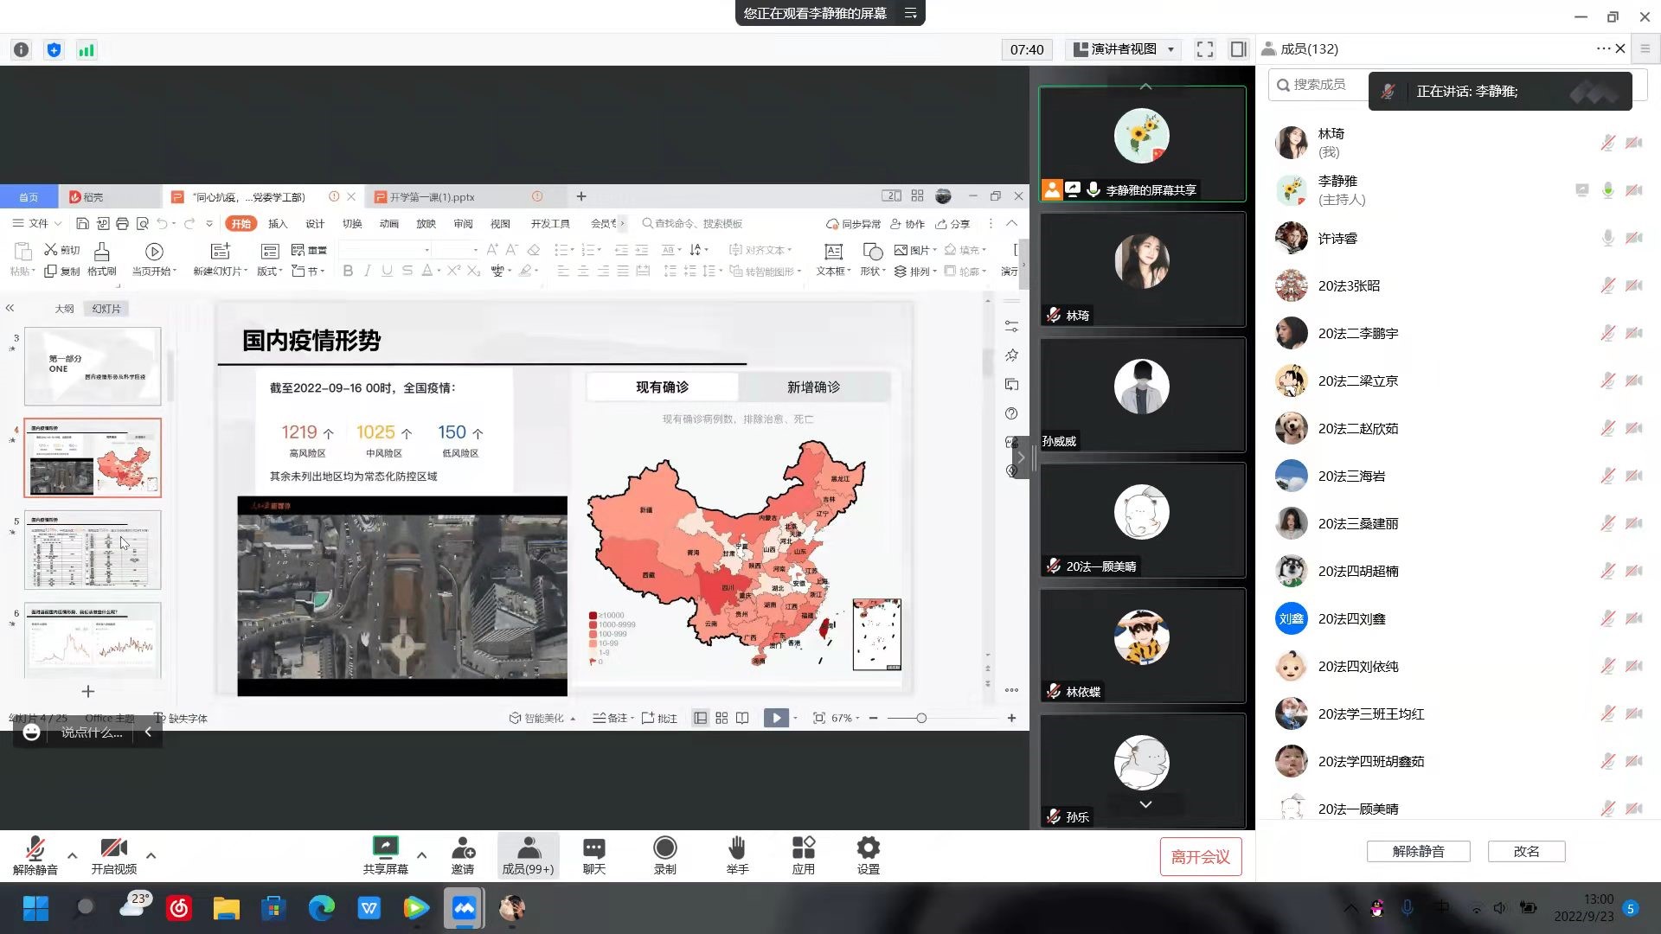Click the 说点什么 chat input
The width and height of the screenshot is (1661, 934).
(x=92, y=732)
